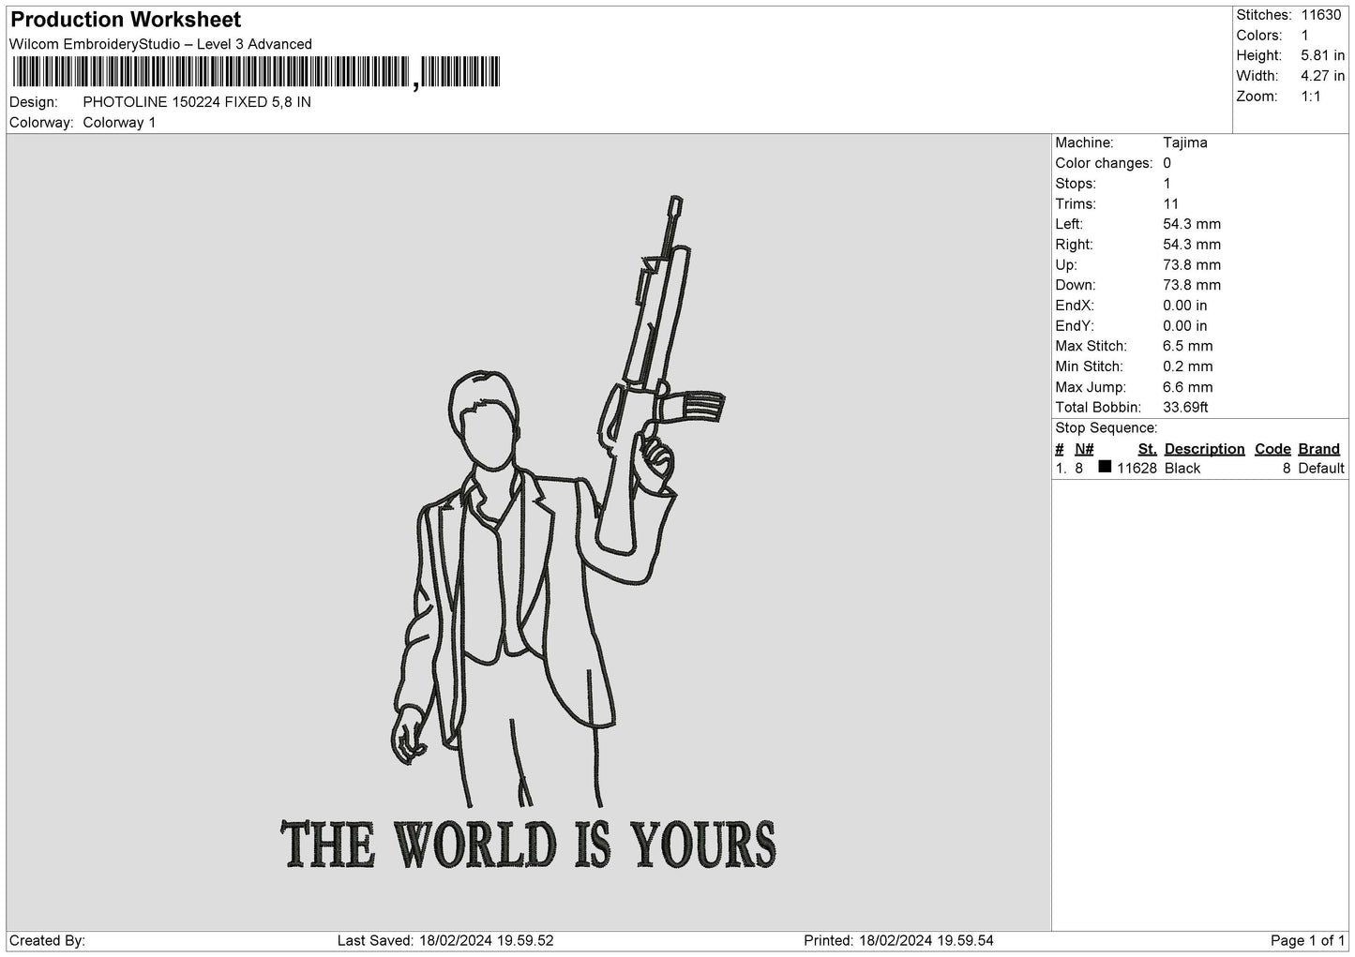Click the "Brand" column header

[x=1319, y=449]
